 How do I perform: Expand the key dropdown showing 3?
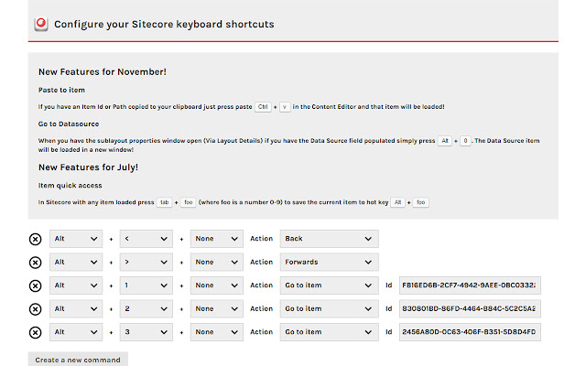[146, 332]
